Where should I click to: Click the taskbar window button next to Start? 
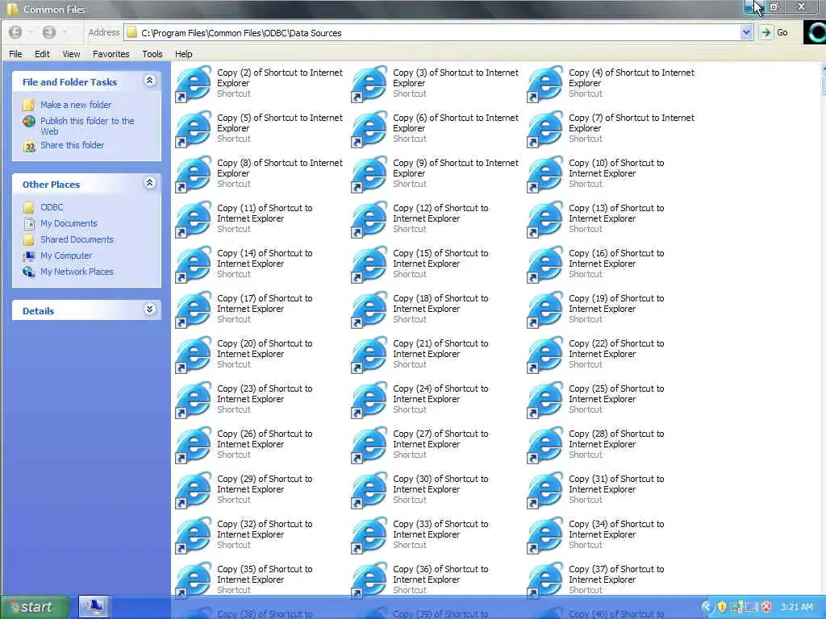(94, 606)
